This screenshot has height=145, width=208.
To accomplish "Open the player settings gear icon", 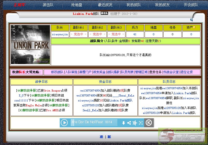I will (x=135, y=123).
